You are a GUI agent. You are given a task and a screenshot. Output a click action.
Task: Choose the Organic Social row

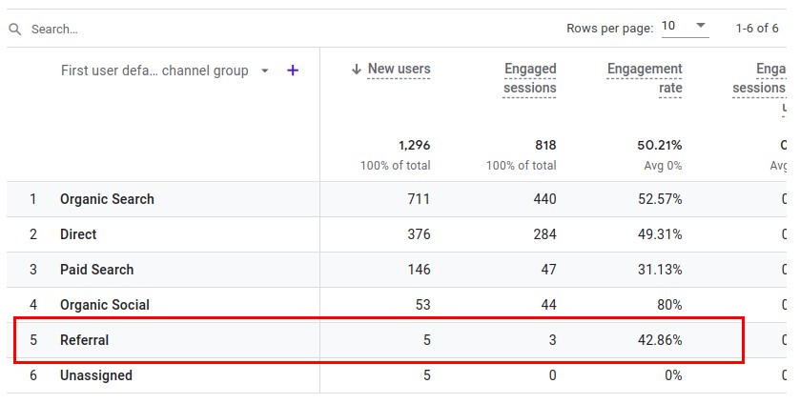tap(104, 305)
